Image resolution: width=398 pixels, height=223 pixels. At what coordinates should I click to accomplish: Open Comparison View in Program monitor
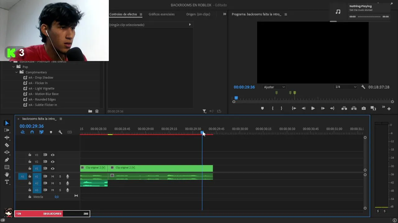(373, 108)
